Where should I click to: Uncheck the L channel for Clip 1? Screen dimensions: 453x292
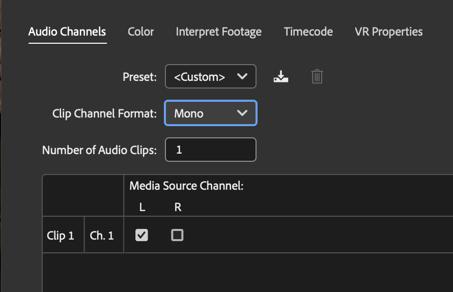click(x=141, y=235)
